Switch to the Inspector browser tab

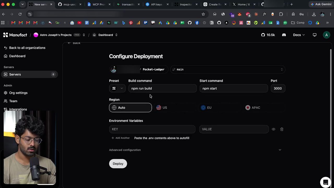186,4
